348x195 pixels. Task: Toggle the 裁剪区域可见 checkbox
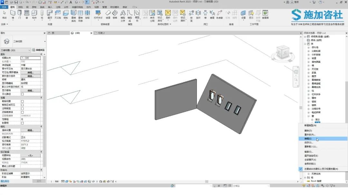click(23, 105)
